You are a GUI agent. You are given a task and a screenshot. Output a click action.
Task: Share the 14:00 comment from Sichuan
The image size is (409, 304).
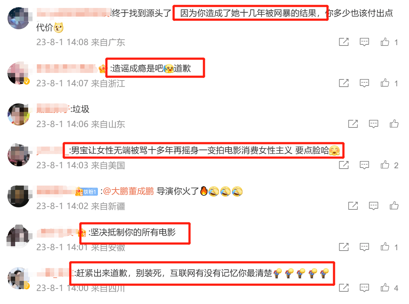click(x=344, y=288)
